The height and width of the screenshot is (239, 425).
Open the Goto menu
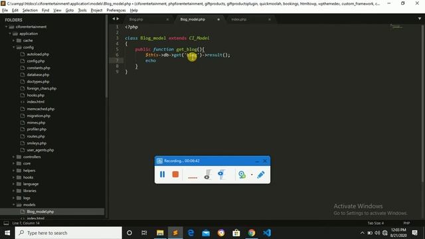pos(70,11)
